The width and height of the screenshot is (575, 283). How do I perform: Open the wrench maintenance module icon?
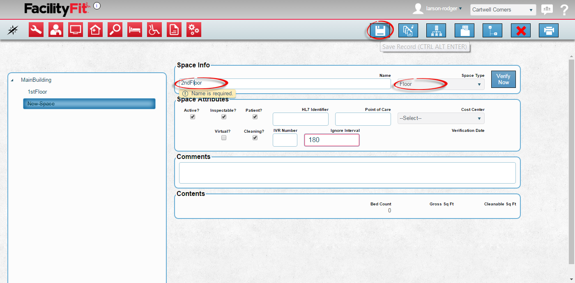coord(36,30)
